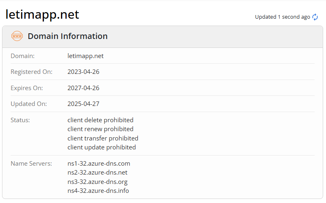This screenshot has height=203, width=326.
Task: Click the client transfer prohibited status
Action: coord(103,138)
